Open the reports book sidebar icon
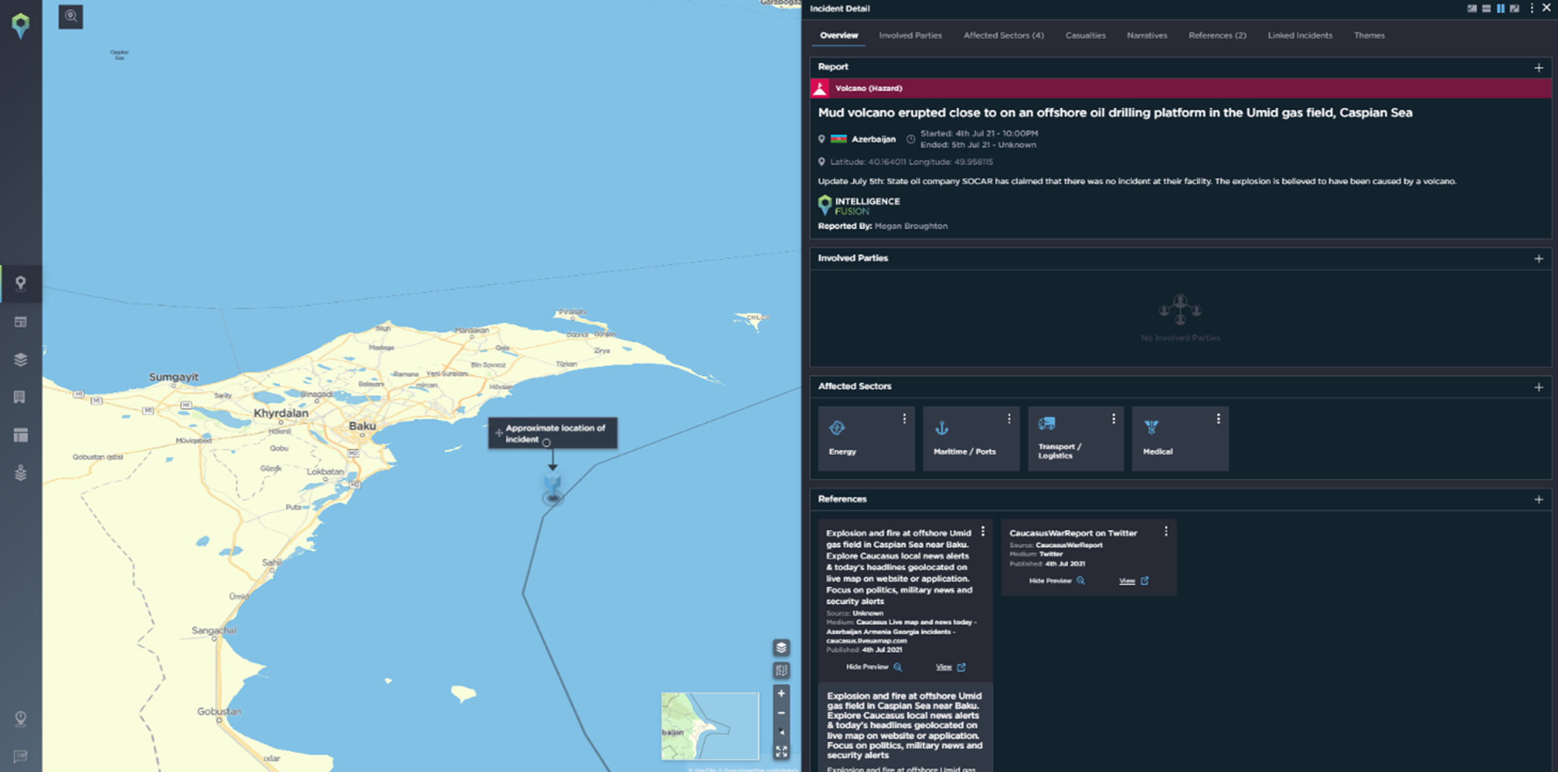This screenshot has width=1558, height=772. 20,397
